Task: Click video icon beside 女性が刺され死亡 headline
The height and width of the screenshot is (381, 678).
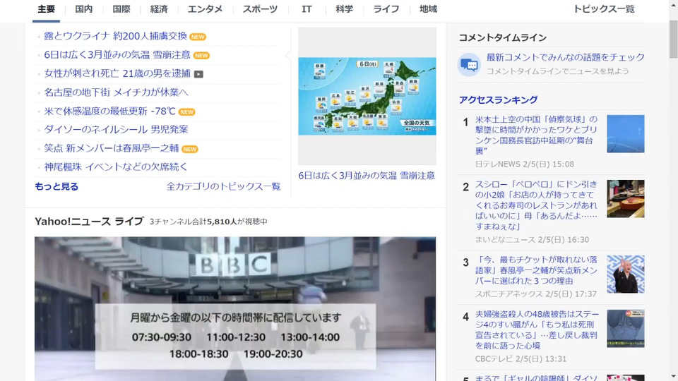Action: point(198,74)
